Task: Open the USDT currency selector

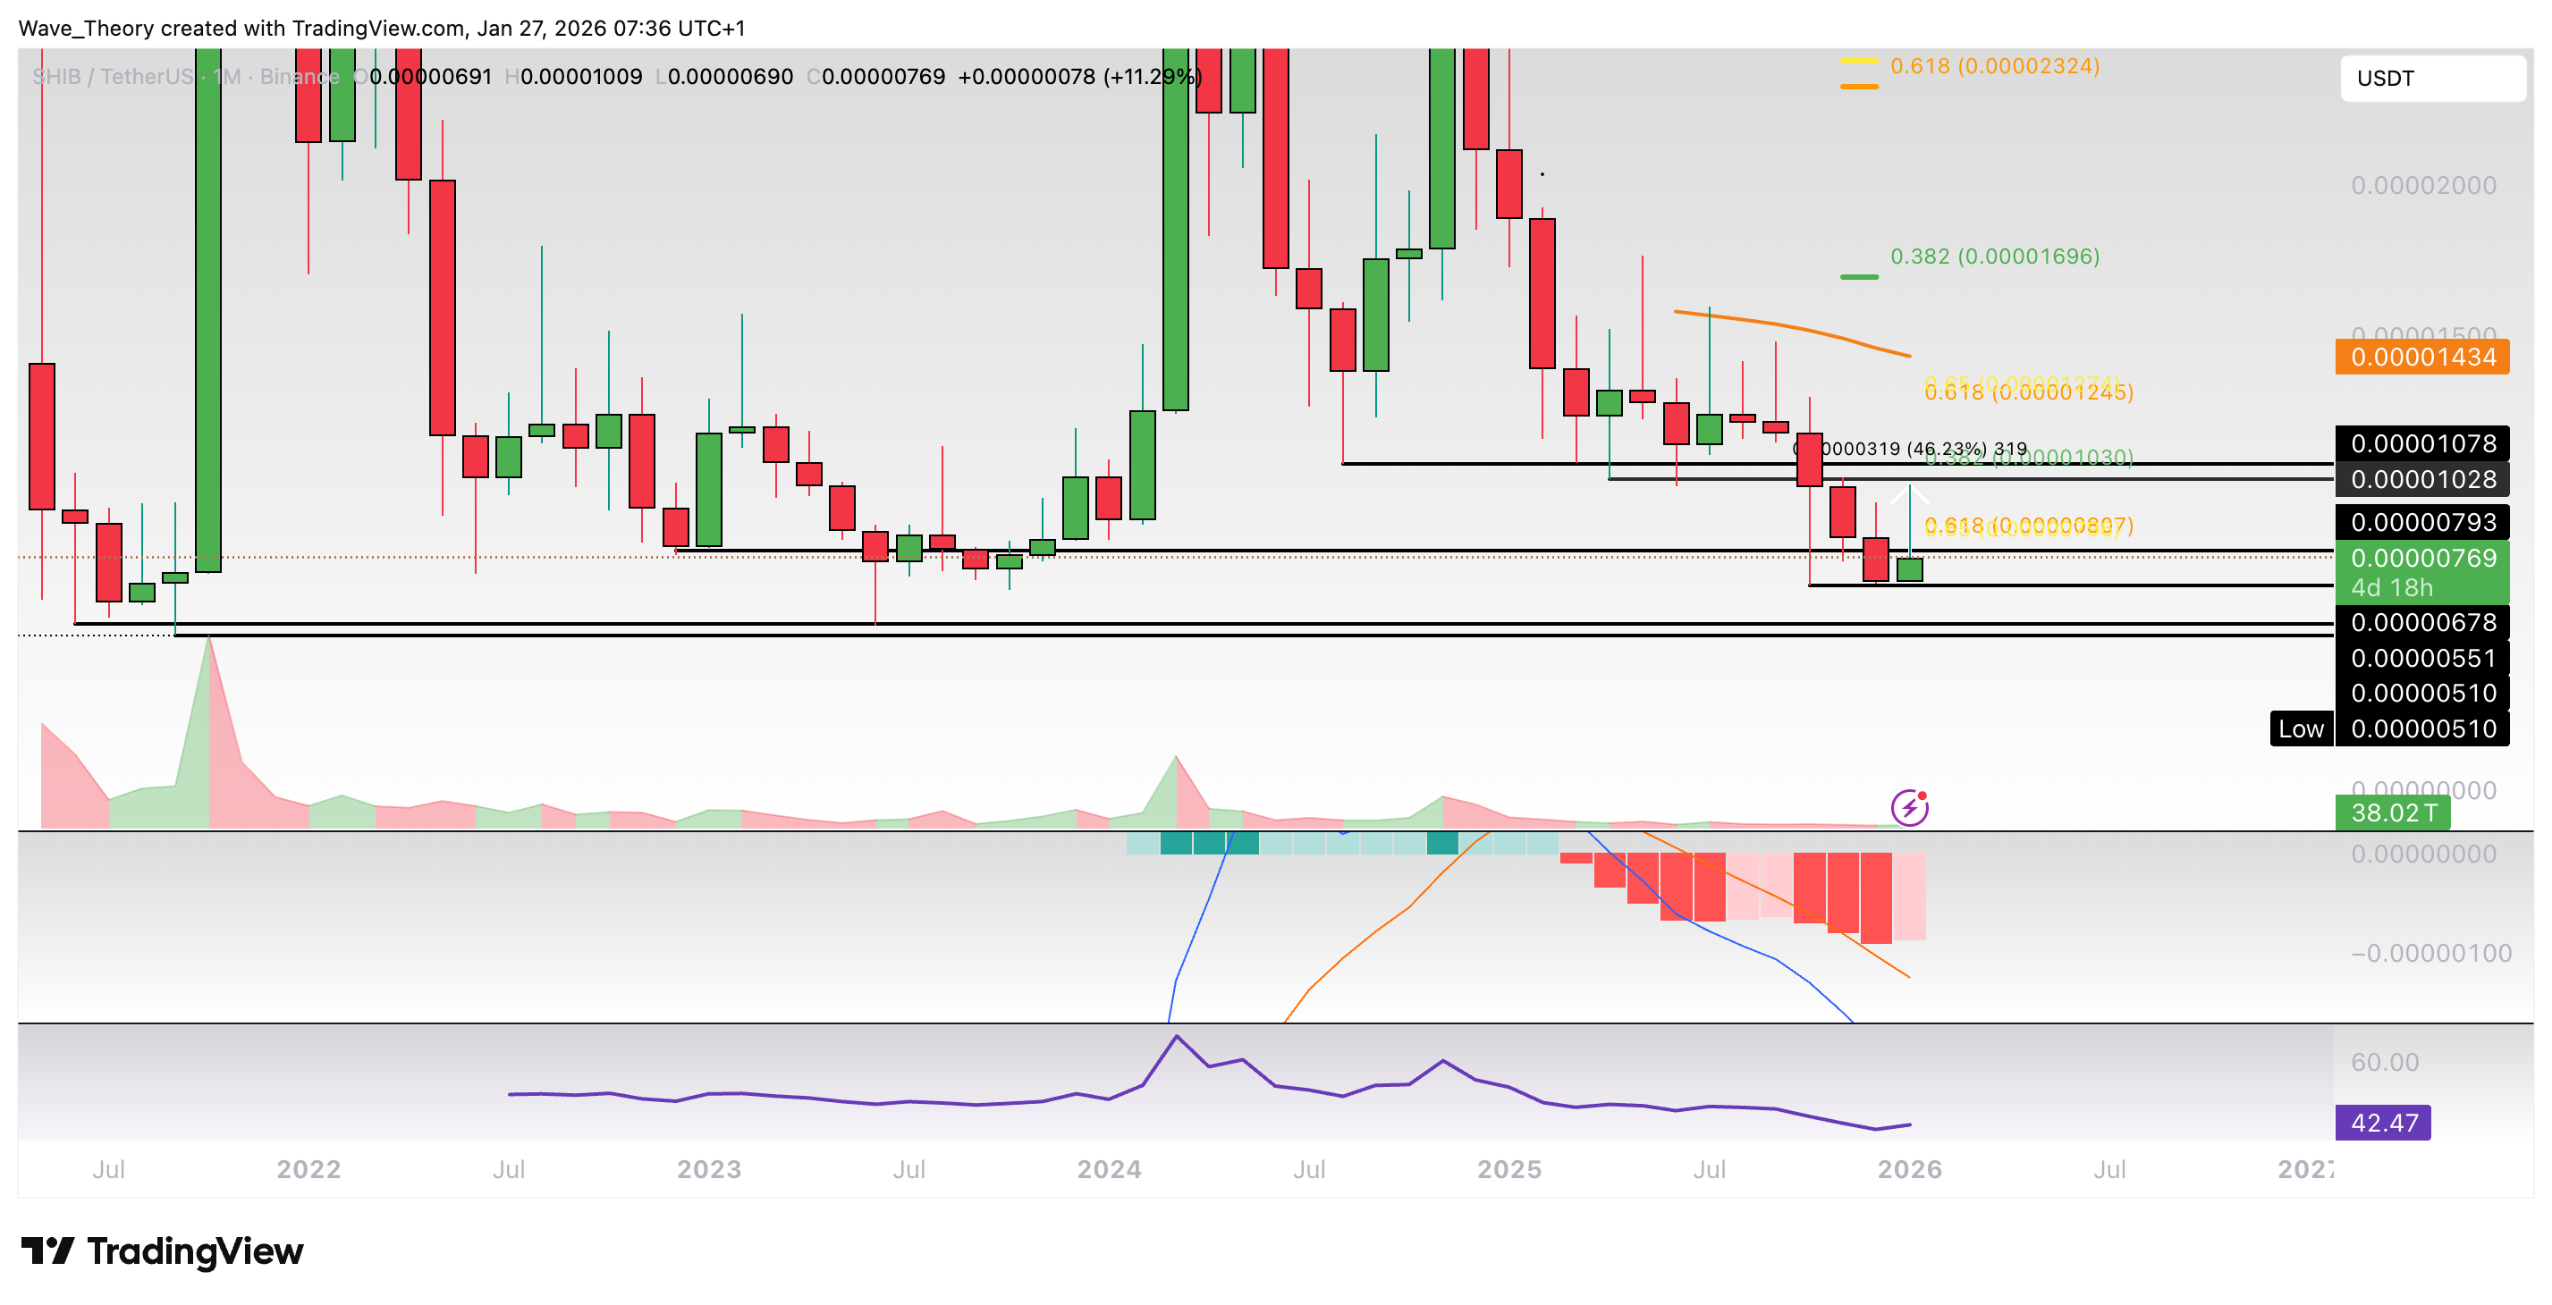Action: tap(2431, 79)
